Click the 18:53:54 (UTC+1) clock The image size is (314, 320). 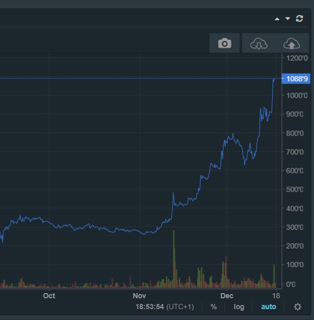(165, 307)
